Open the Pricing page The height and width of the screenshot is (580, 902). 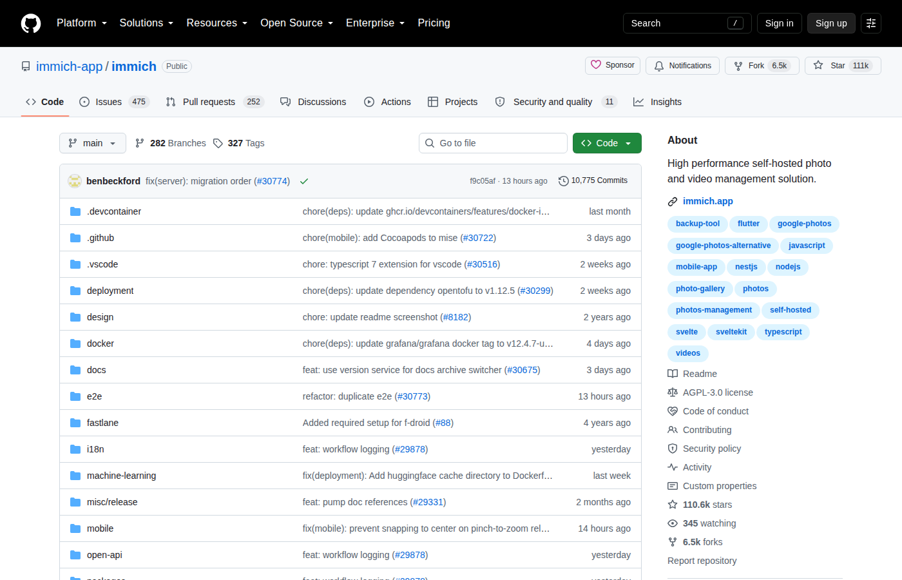(434, 23)
